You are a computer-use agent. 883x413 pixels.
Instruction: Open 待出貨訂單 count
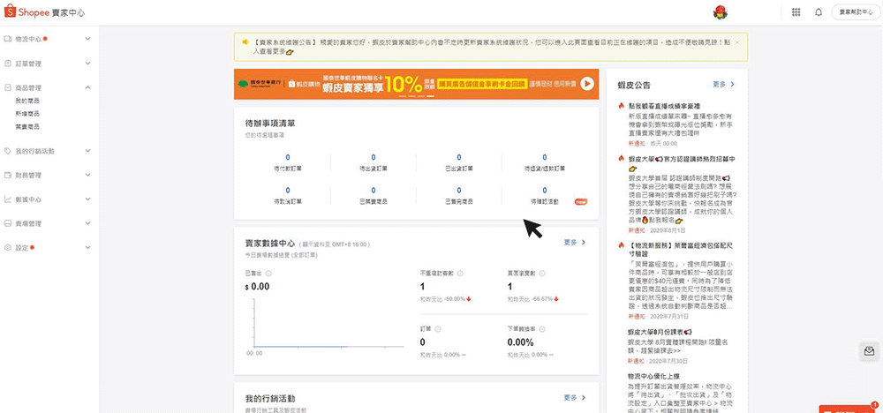click(374, 158)
